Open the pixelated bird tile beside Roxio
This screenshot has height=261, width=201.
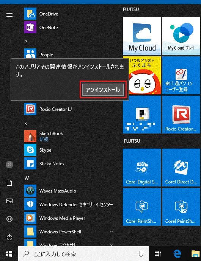(x=142, y=115)
